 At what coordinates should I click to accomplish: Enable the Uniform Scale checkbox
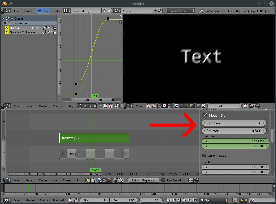(204, 155)
